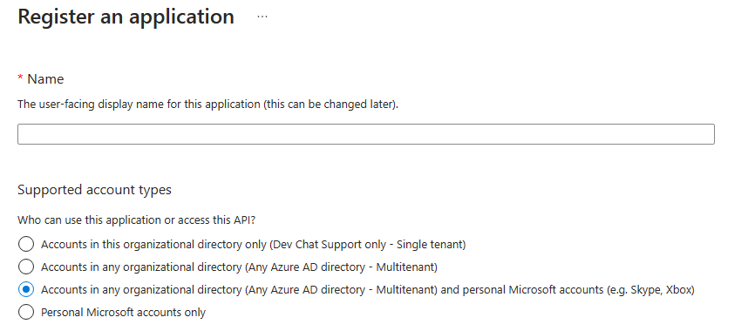Choose the Any Azure AD Multitenant radio button
This screenshot has height=331, width=748.
[x=26, y=267]
